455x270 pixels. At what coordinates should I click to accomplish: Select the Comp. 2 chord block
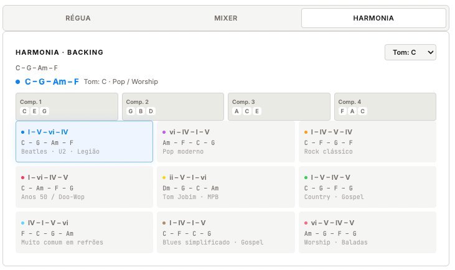coord(172,106)
